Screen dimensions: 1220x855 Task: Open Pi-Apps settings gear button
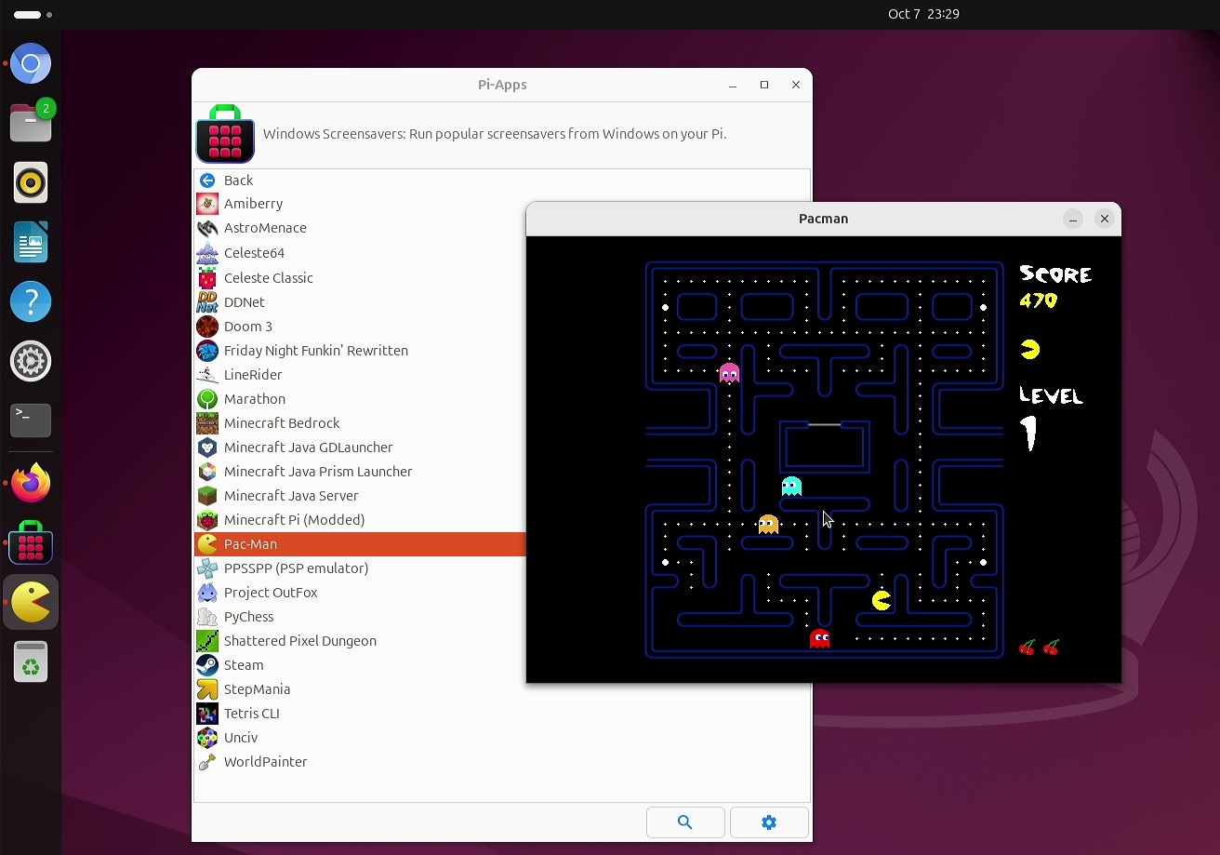tap(768, 822)
